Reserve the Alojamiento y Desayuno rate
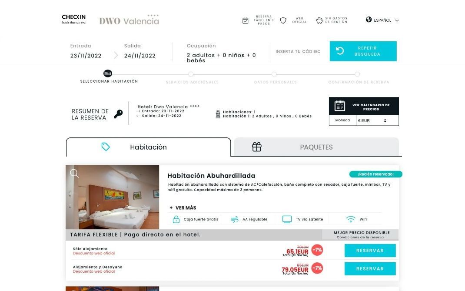465x291 pixels. (x=370, y=269)
